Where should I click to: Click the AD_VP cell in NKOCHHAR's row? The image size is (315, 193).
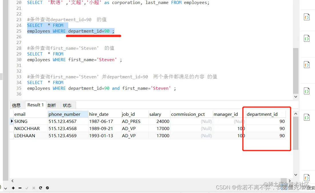[135, 128]
